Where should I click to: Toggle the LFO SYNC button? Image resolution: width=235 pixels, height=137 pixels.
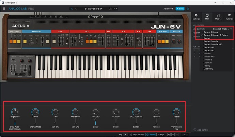click(x=54, y=41)
